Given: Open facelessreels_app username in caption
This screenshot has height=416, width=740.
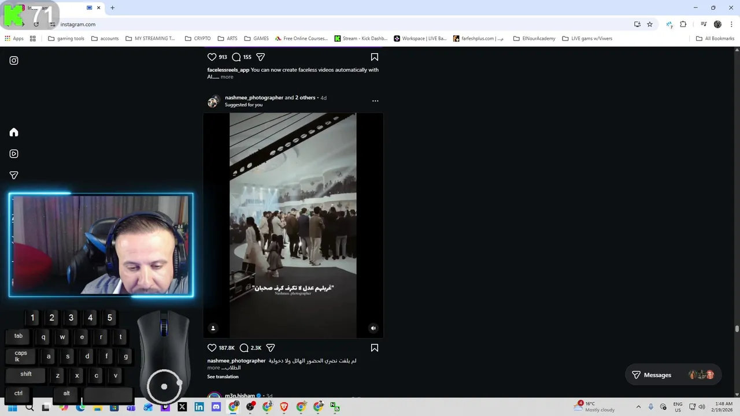Looking at the screenshot, I should 228,70.
